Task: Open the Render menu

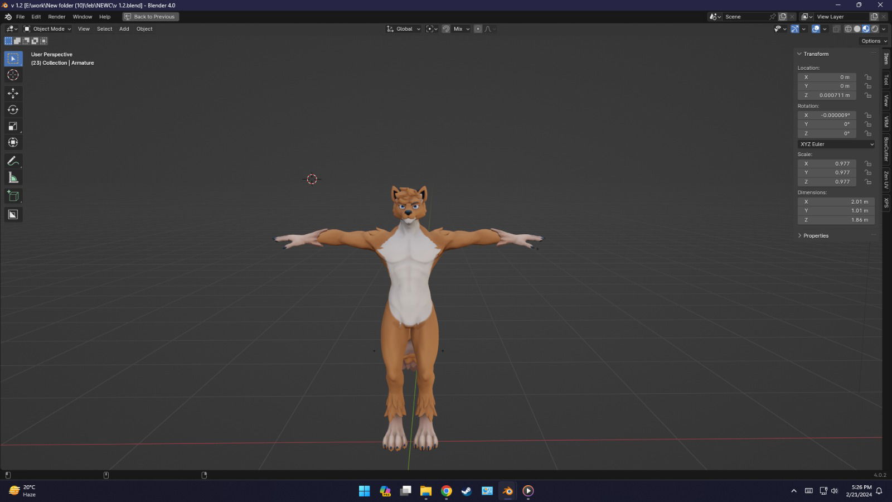Action: [57, 17]
